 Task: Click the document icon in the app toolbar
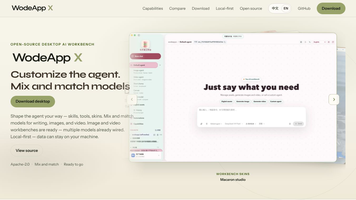pyautogui.click(x=305, y=42)
